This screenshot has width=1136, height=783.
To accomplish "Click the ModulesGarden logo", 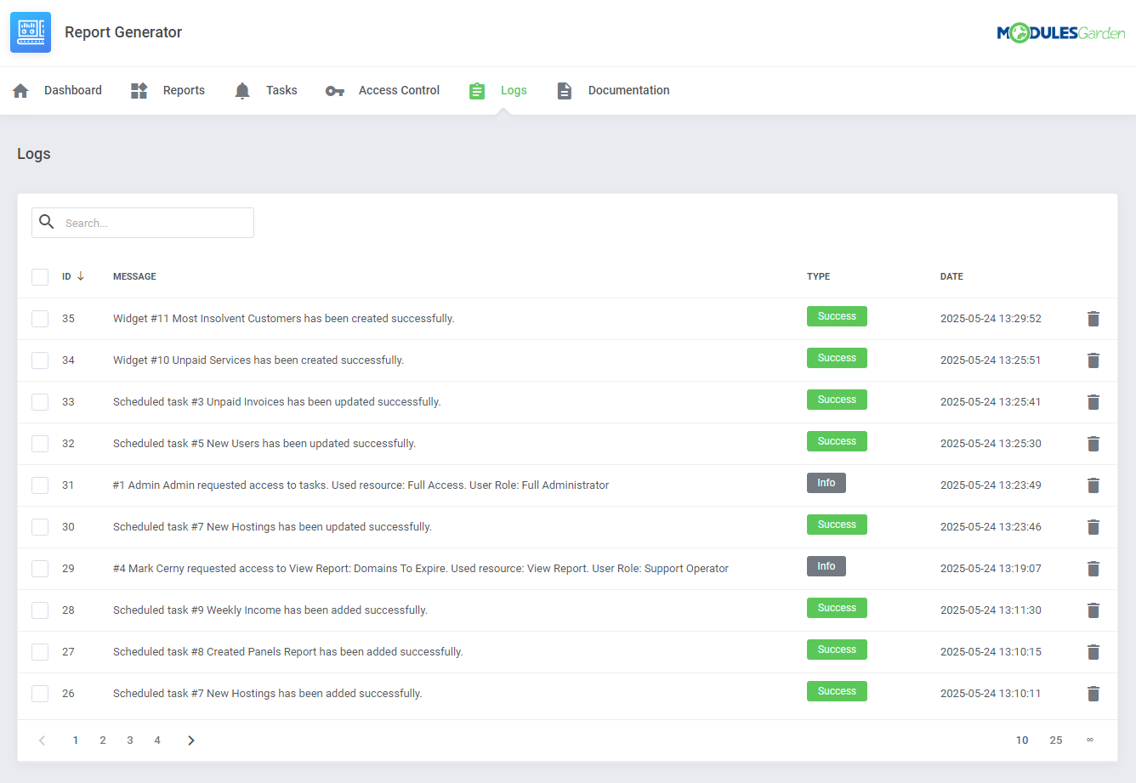I will 1060,31.
